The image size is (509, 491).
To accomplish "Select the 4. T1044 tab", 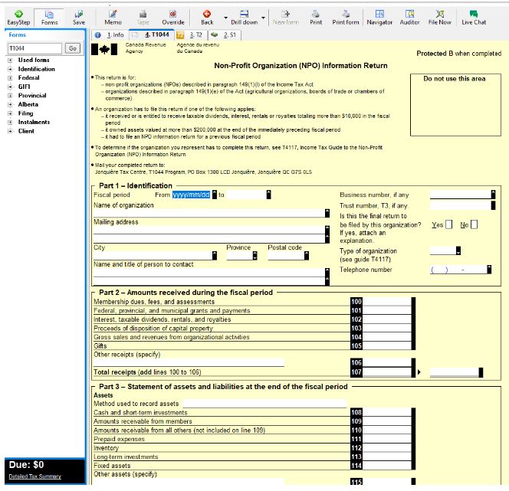I will pyautogui.click(x=153, y=34).
